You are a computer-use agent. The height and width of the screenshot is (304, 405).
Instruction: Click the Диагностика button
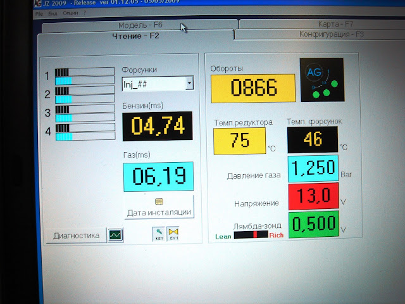pos(76,236)
